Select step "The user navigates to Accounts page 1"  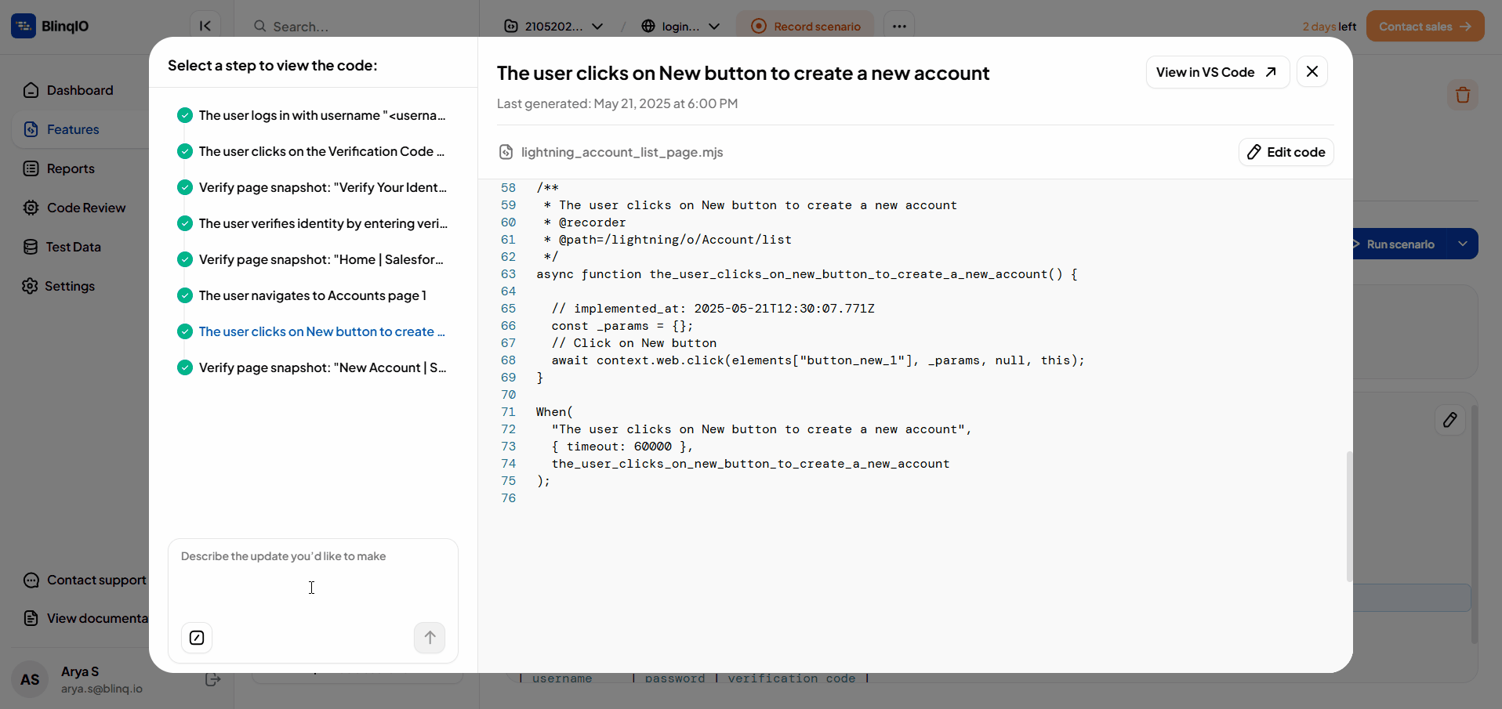(x=312, y=295)
